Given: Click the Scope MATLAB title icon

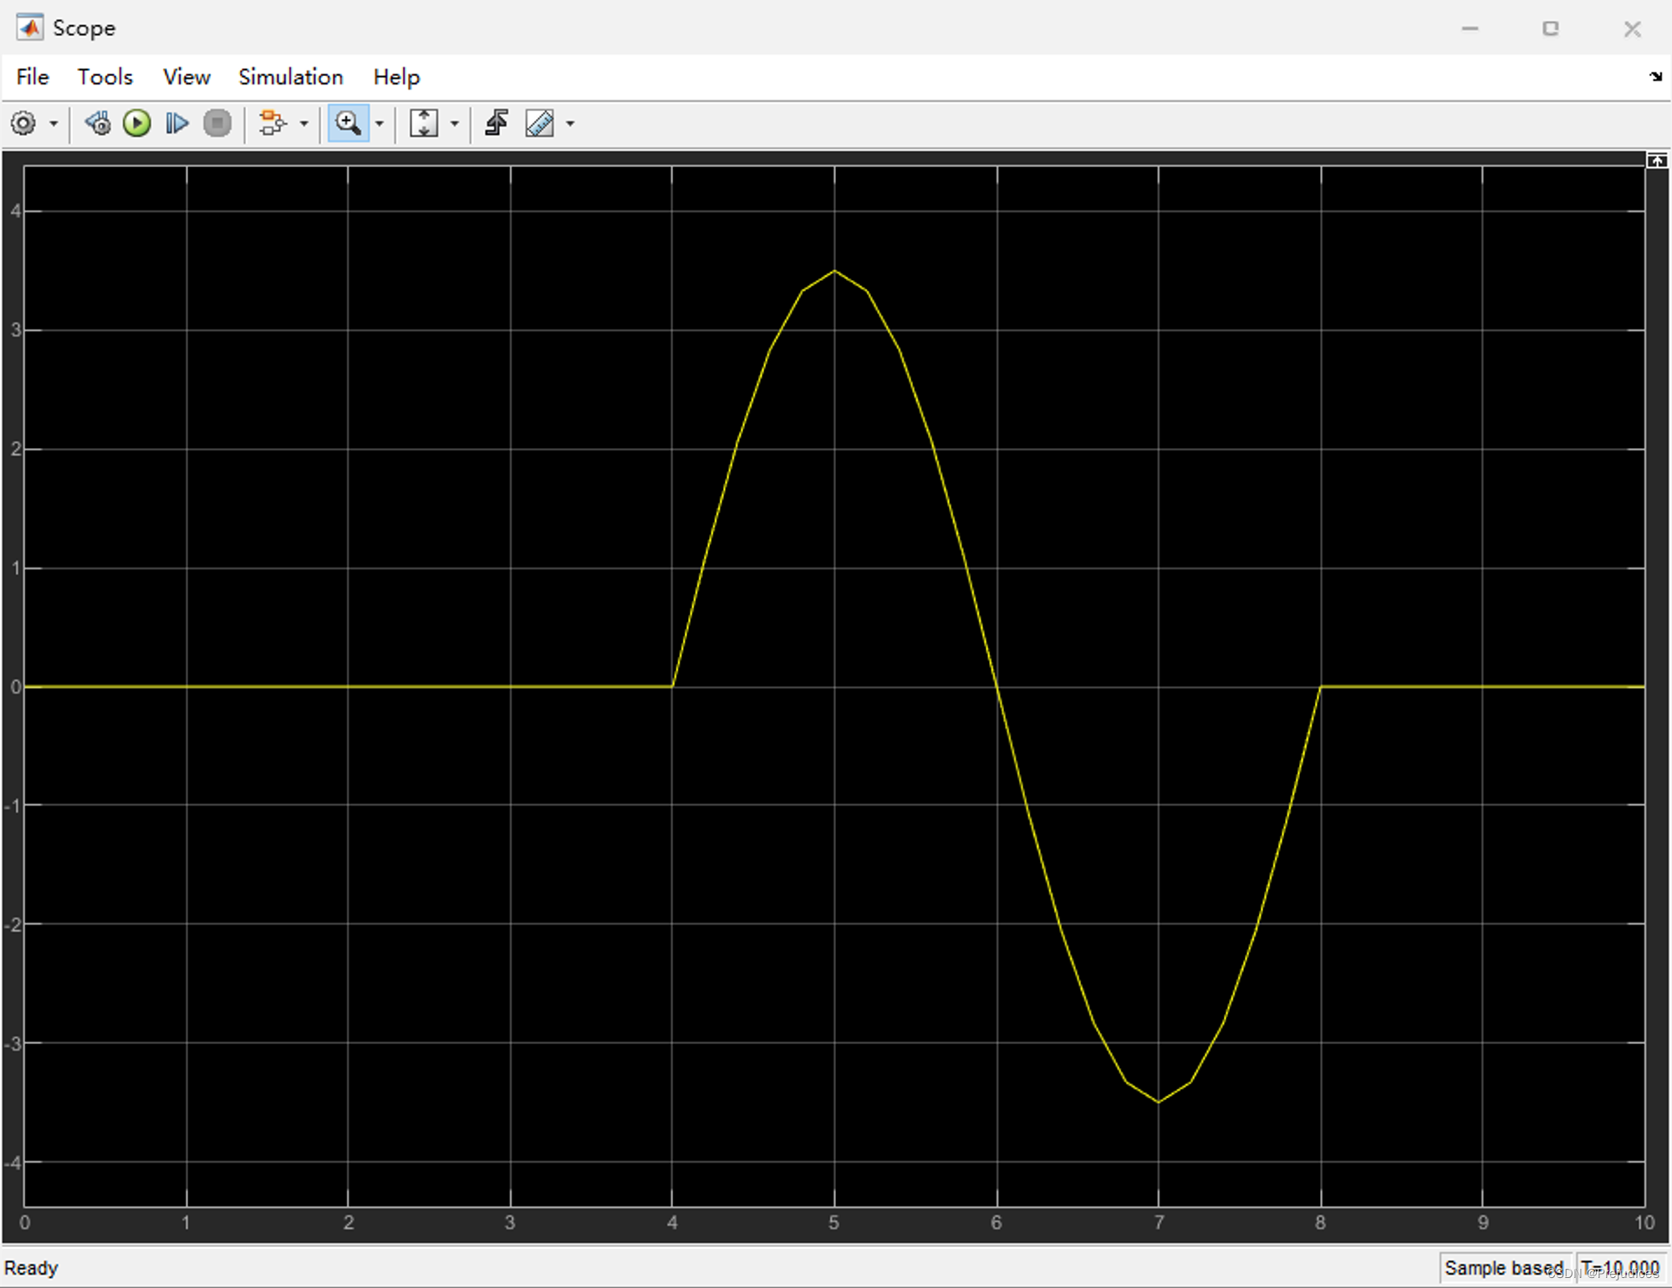Looking at the screenshot, I should 30,28.
